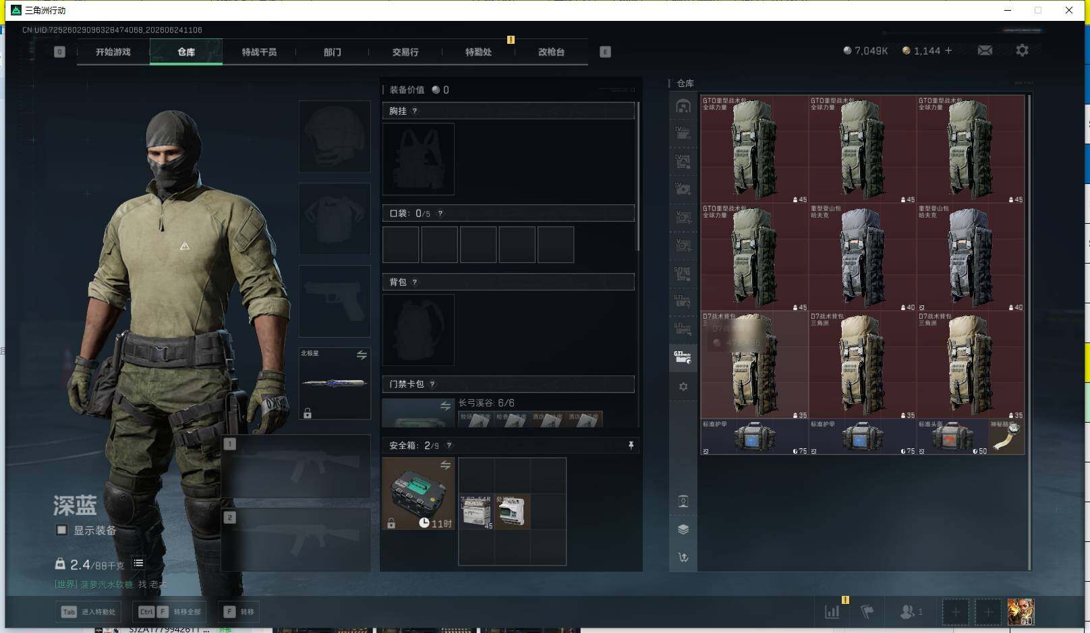The image size is (1090, 633).
Task: Click the layers stack icon in warehouse sidebar
Action: (683, 529)
